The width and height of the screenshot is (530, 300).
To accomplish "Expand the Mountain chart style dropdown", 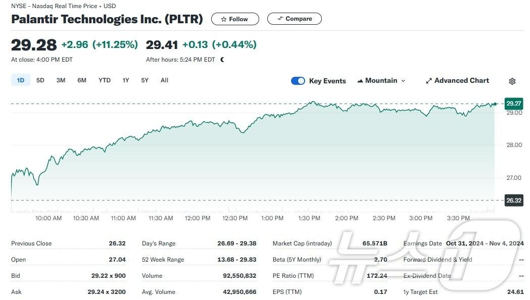I will (403, 81).
